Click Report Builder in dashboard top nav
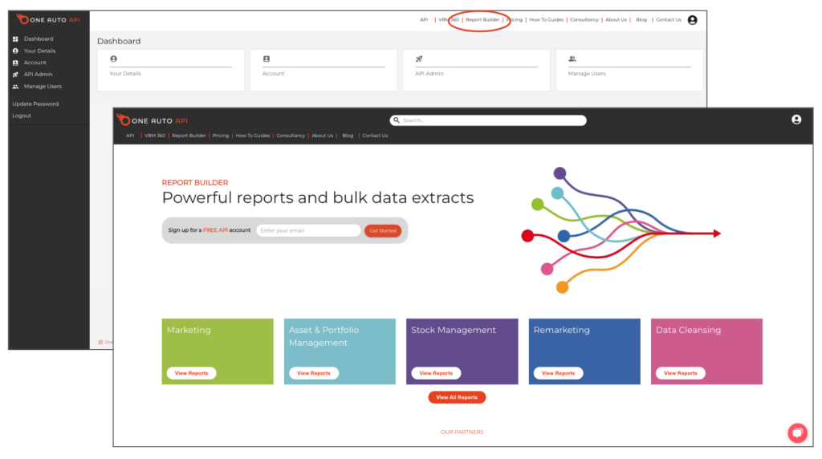 (482, 20)
